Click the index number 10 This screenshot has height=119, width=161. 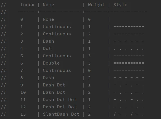click(x=23, y=92)
